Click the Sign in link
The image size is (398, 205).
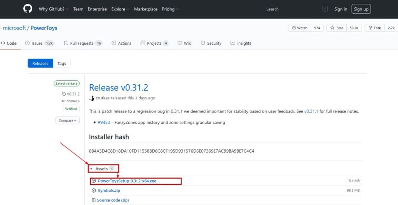click(x=340, y=9)
